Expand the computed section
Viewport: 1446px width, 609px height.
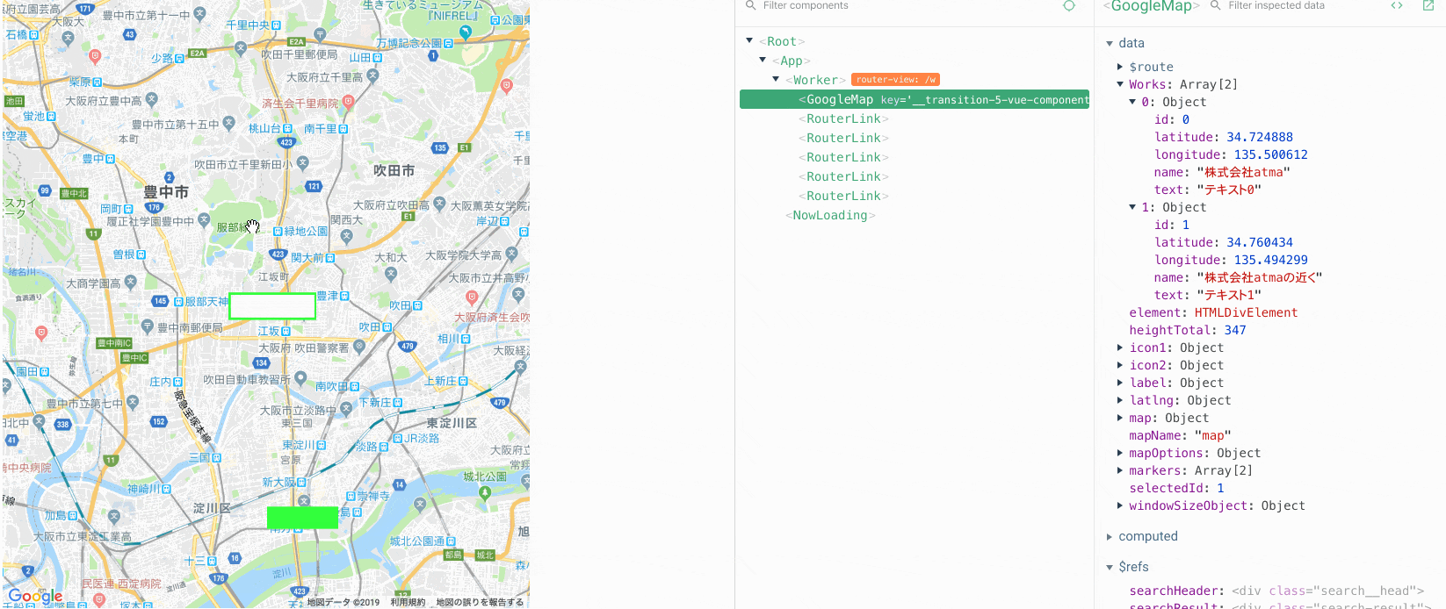(x=1110, y=536)
